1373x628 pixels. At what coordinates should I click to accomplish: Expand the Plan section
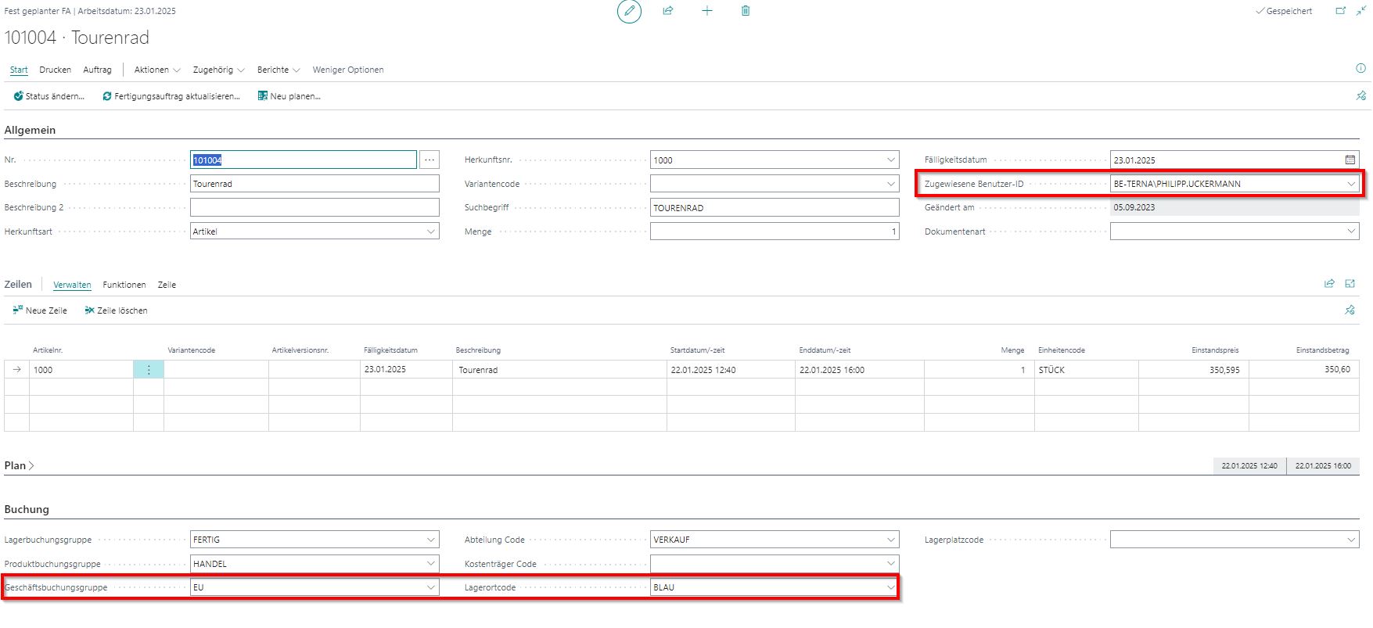[x=20, y=465]
